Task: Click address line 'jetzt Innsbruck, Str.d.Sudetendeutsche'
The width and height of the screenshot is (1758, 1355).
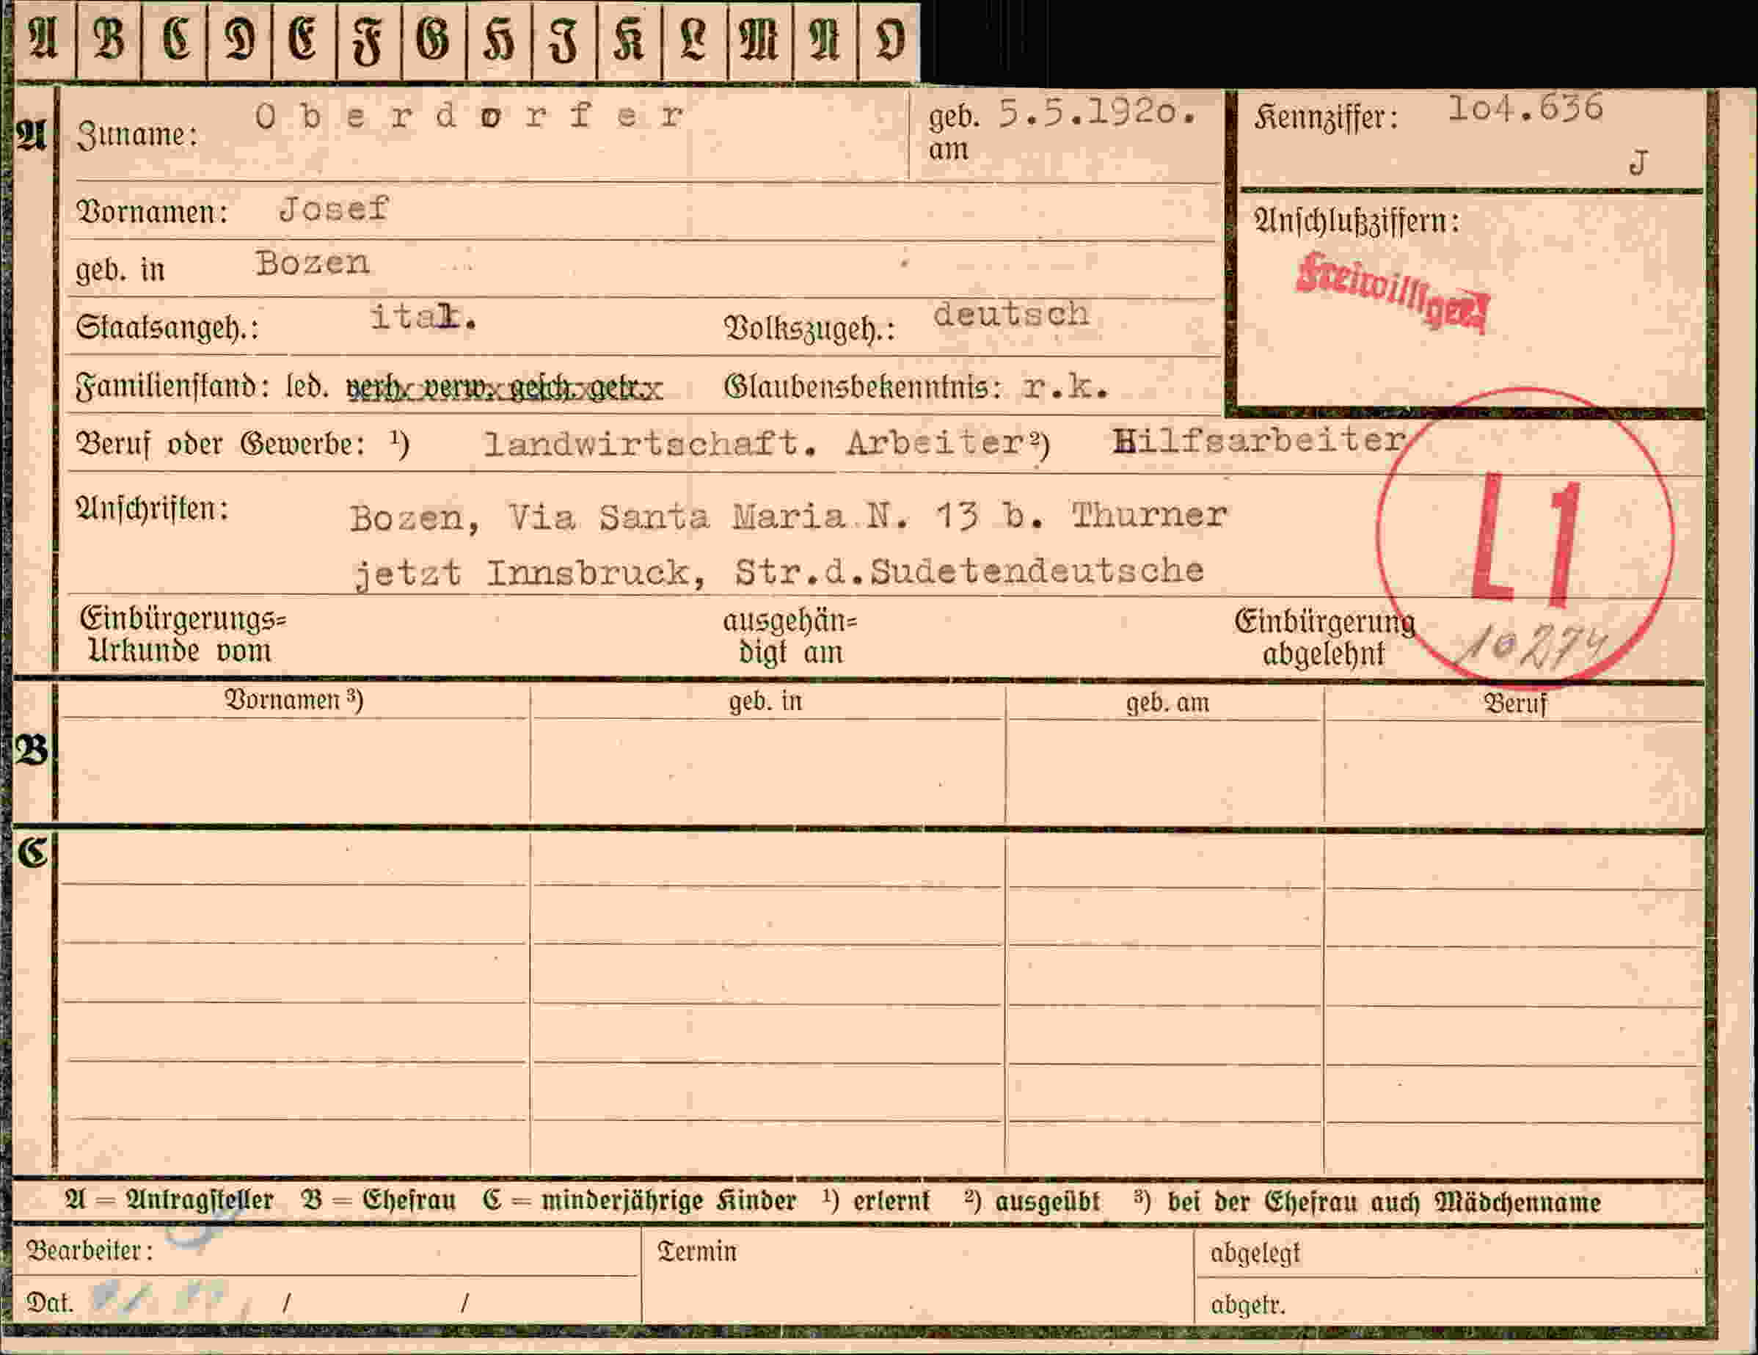Action: point(779,572)
